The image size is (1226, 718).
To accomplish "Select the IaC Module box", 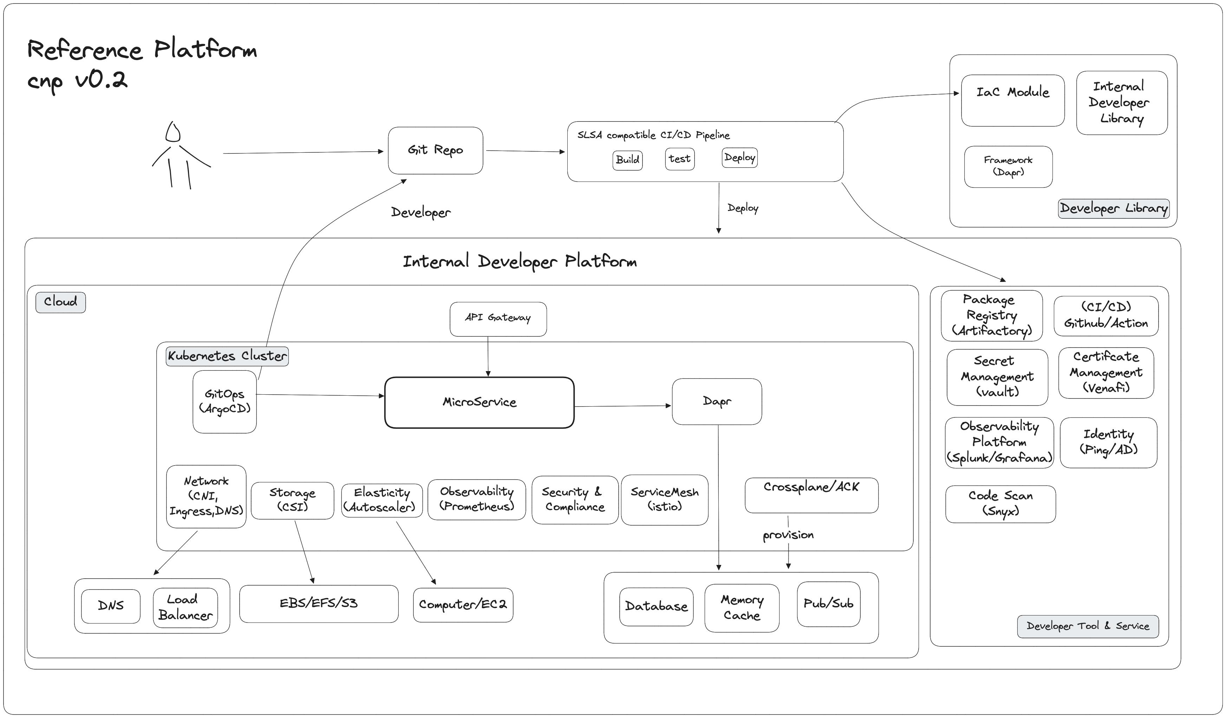I will pos(1013,101).
